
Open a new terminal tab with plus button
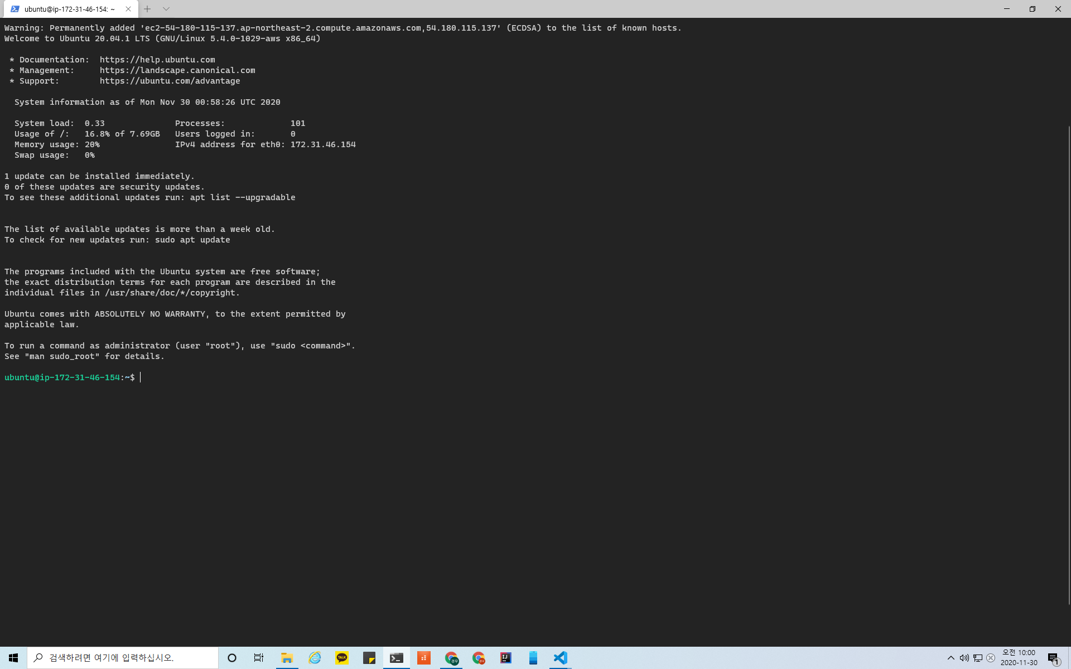pos(147,9)
